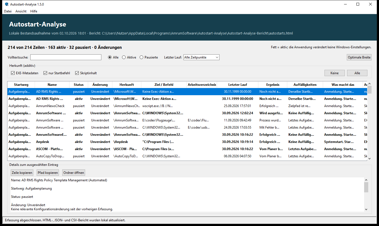Click the details pane scroll-up arrow
379x226 pixels.
366,180
